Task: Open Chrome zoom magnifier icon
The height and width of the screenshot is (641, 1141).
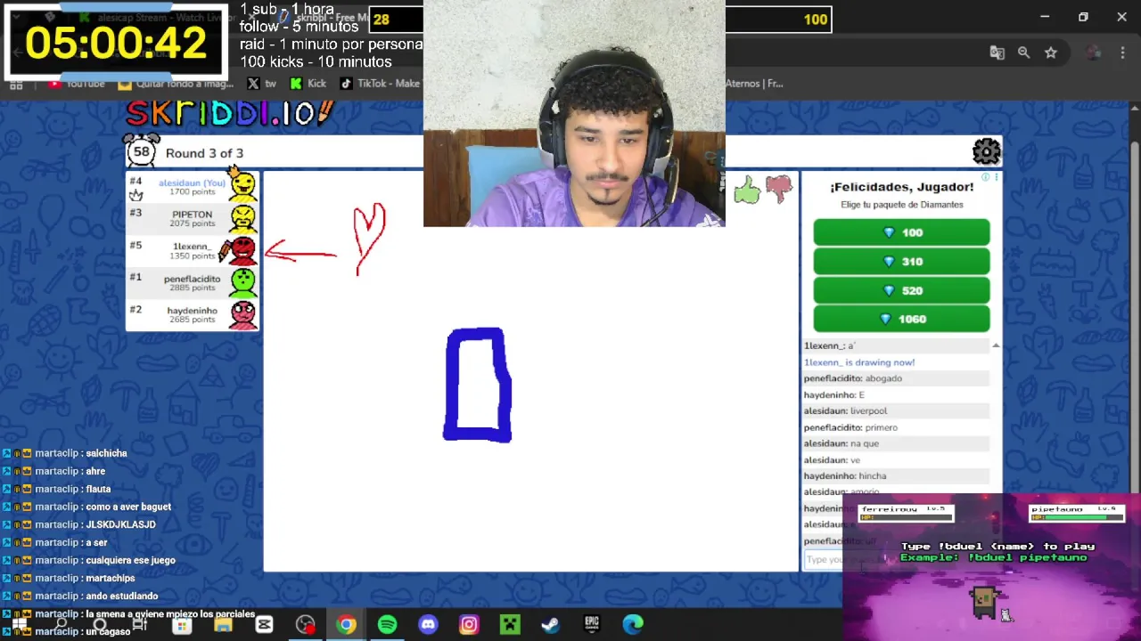Action: [1023, 53]
